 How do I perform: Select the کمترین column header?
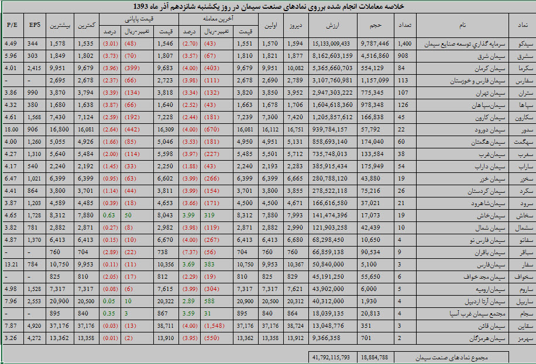pos(87,25)
